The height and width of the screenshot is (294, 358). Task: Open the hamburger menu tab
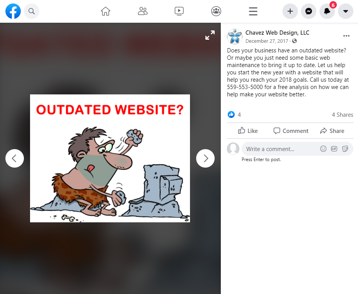(253, 11)
